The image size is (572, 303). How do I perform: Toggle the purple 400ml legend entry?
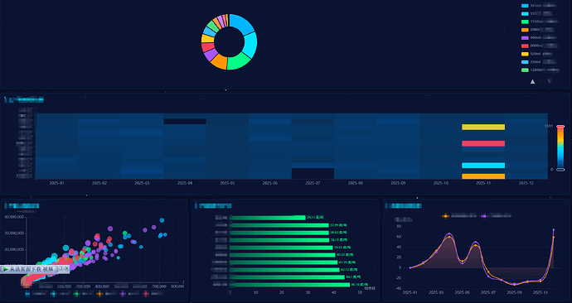tap(540, 38)
